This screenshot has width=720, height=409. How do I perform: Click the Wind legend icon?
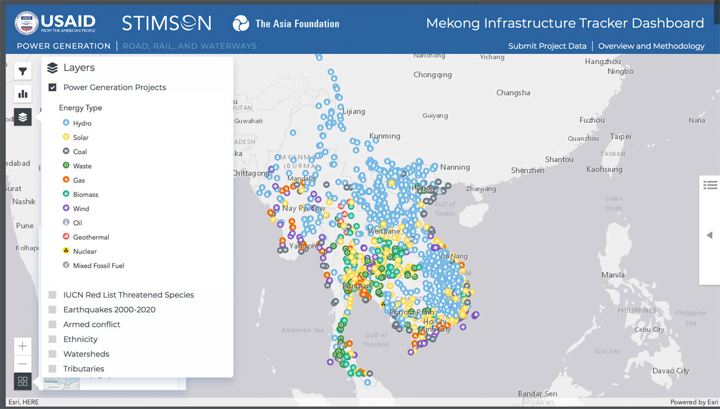click(x=66, y=208)
